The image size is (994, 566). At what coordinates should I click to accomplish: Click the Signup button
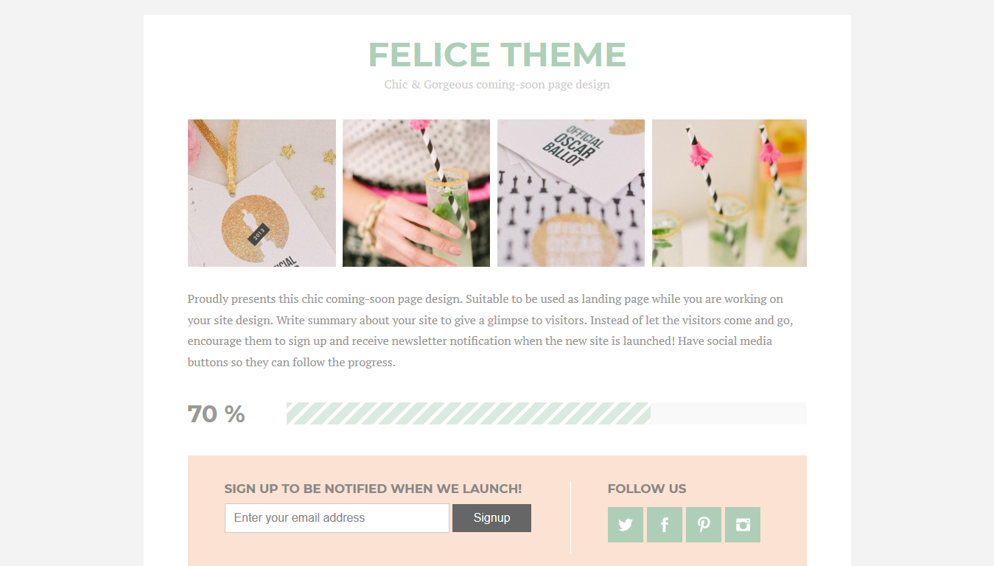[x=491, y=518]
